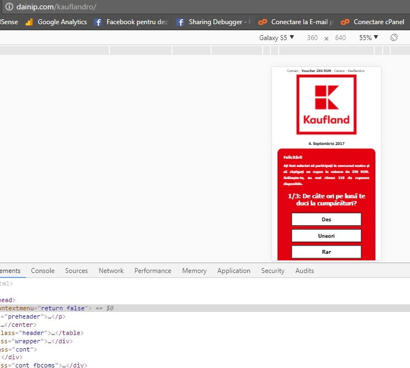This screenshot has height=368, width=410.
Task: Open the Network tab
Action: (x=111, y=271)
